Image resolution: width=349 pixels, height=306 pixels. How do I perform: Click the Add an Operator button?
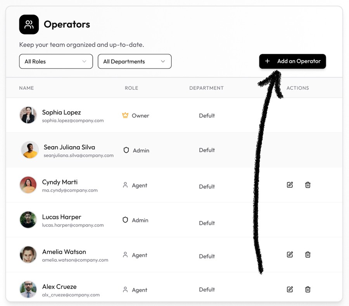(x=292, y=61)
